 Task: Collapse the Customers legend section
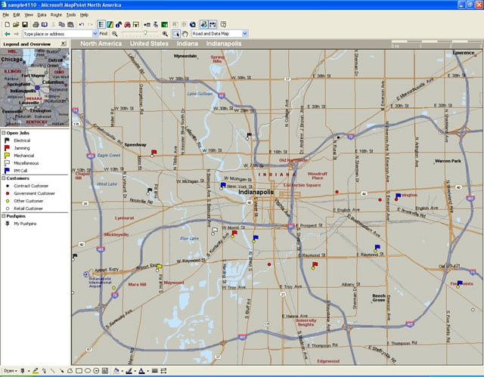(x=3, y=178)
